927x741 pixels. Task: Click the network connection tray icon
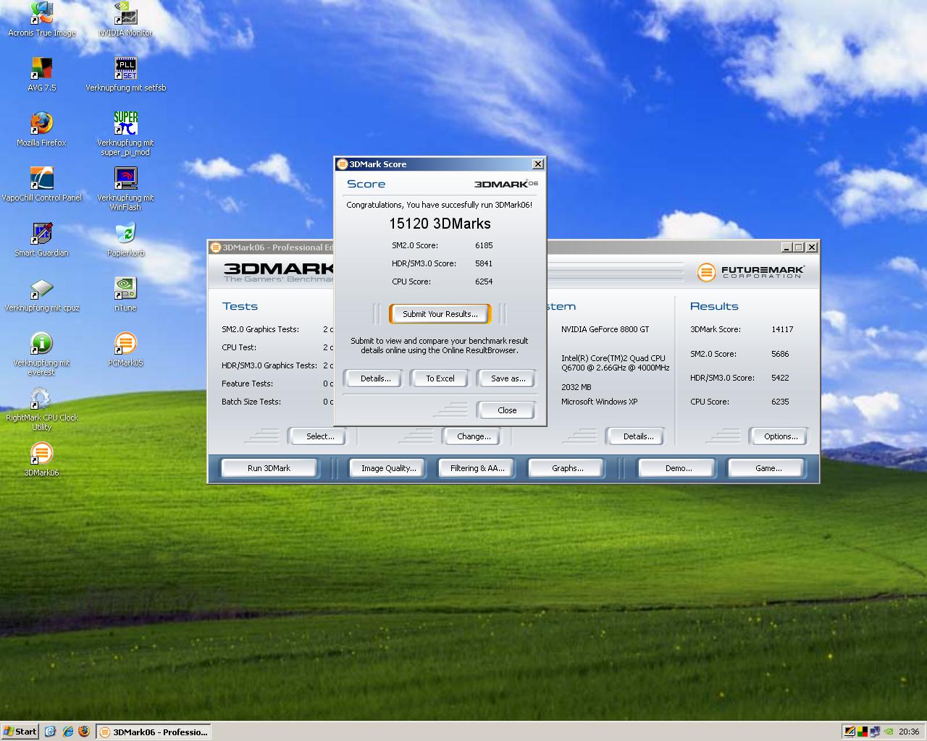point(874,732)
